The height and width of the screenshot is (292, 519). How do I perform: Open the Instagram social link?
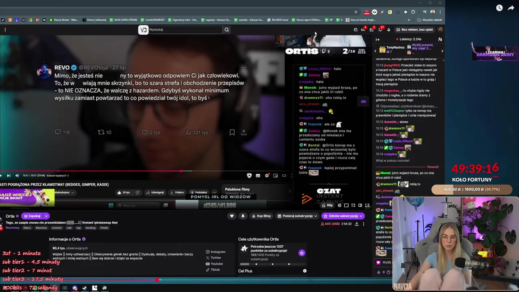[215, 252]
